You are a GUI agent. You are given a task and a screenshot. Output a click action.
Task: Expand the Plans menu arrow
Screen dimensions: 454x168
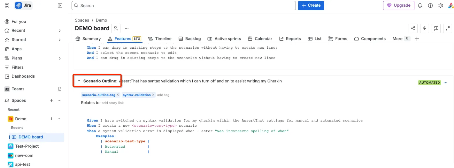[59, 58]
